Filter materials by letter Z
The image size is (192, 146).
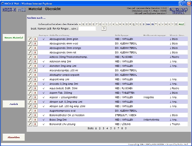click(176, 24)
